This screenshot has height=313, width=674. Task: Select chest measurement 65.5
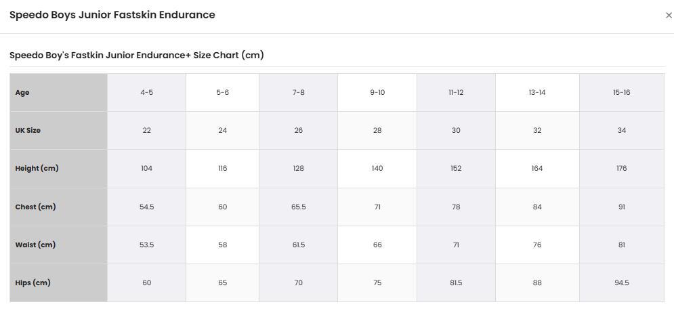[x=298, y=207]
